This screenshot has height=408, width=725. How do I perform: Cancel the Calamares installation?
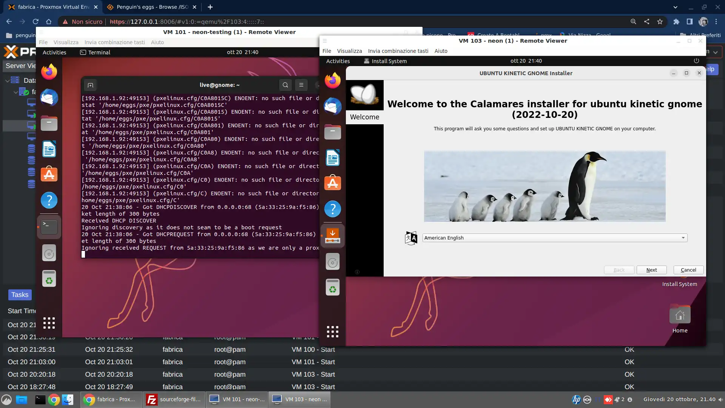688,269
